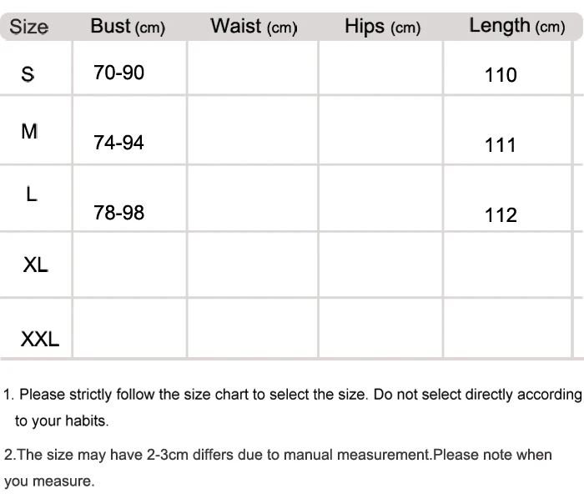
Task: Click the 110 length value
Action: 501,74
